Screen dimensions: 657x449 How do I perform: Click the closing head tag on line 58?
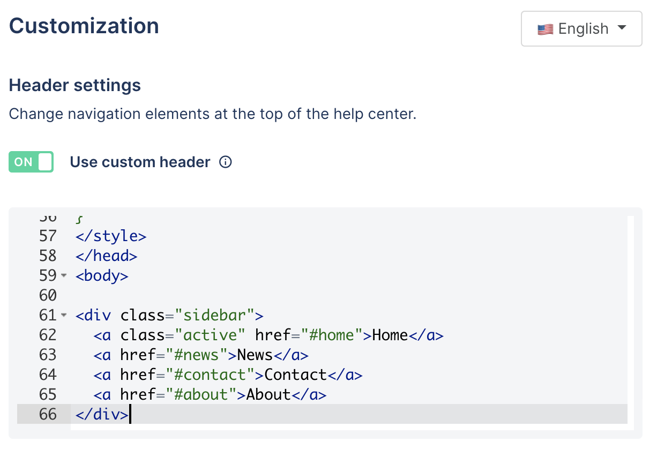point(107,256)
